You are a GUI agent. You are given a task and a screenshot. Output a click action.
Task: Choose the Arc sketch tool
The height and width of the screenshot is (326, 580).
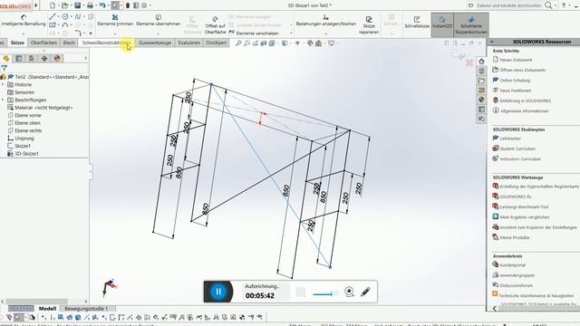coord(65,24)
